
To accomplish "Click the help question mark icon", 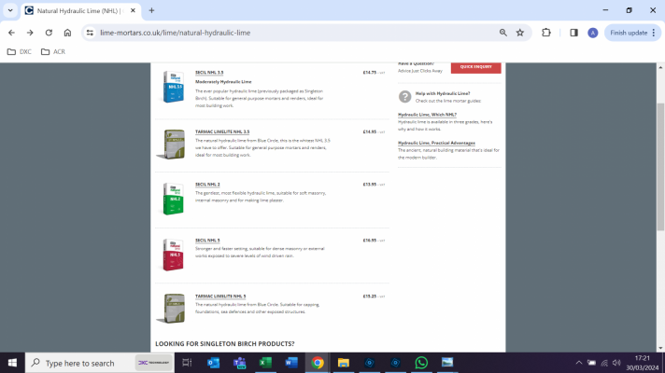I will [405, 97].
